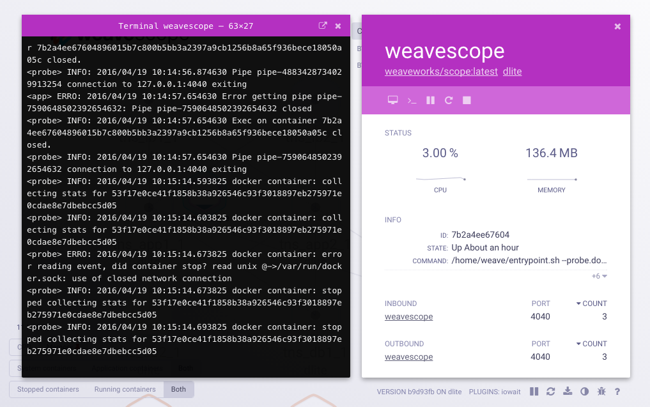This screenshot has height=407, width=650.
Task: Open the debug bug icon in status bar
Action: pyautogui.click(x=601, y=391)
